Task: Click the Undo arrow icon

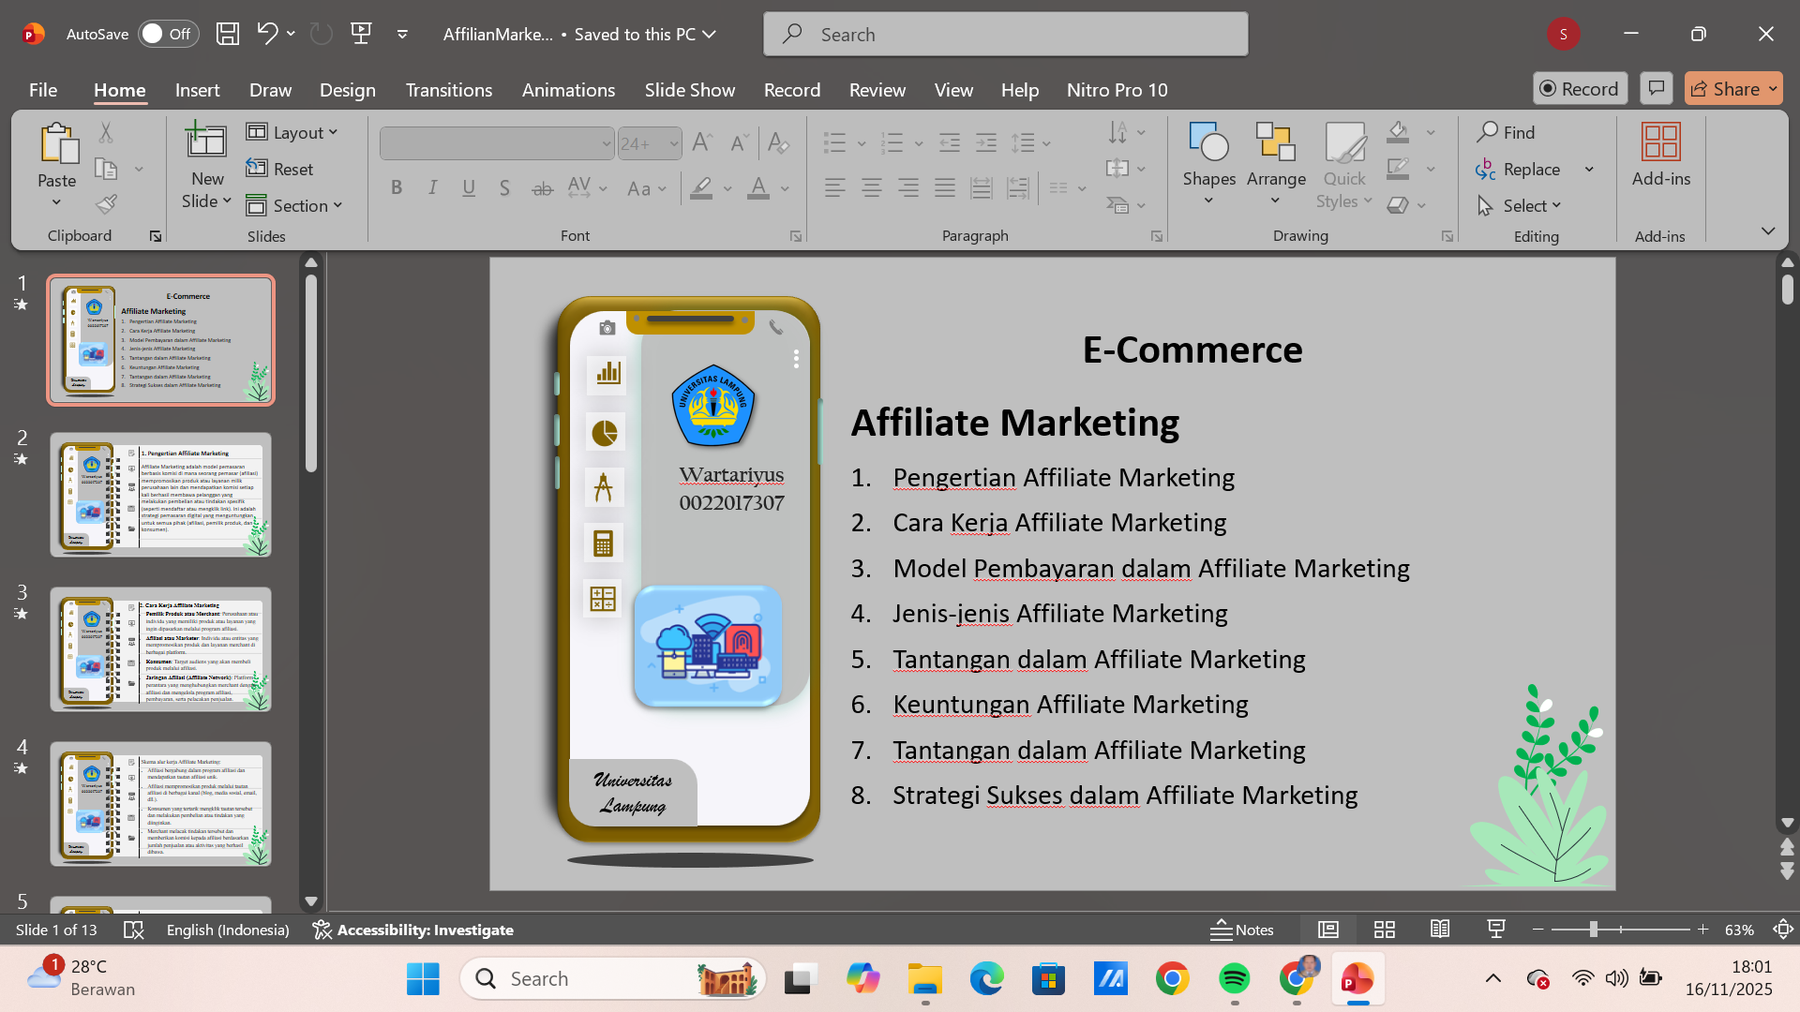Action: (266, 34)
